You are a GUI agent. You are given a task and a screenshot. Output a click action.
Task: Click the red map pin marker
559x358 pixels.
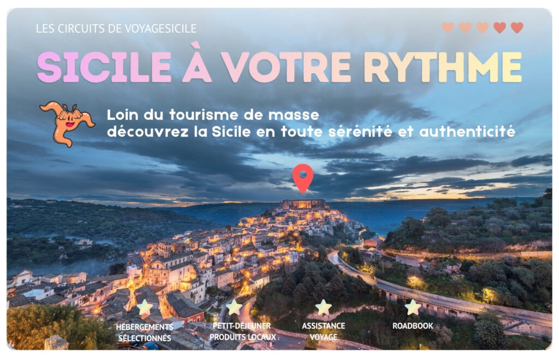tap(302, 178)
